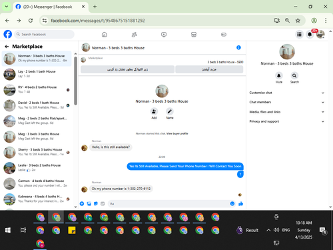Viewport: 333px width, 250px height.
Task: Open the Sticky Notes taskbar app
Action: tap(72, 230)
